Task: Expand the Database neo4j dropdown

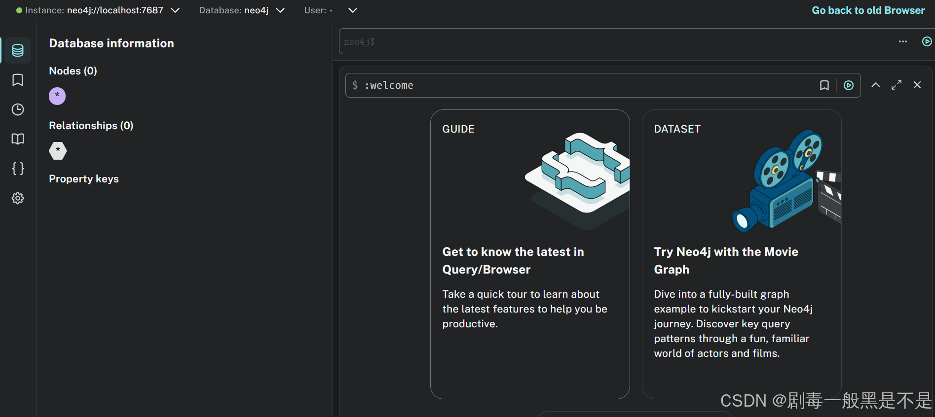Action: pos(280,10)
